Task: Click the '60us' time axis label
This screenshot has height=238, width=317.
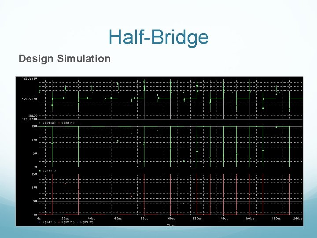Action: 118,218
